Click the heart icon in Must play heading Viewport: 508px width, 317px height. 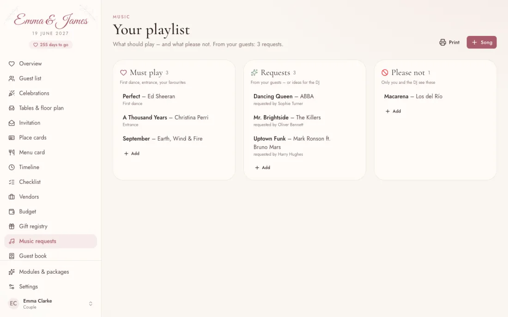point(123,73)
